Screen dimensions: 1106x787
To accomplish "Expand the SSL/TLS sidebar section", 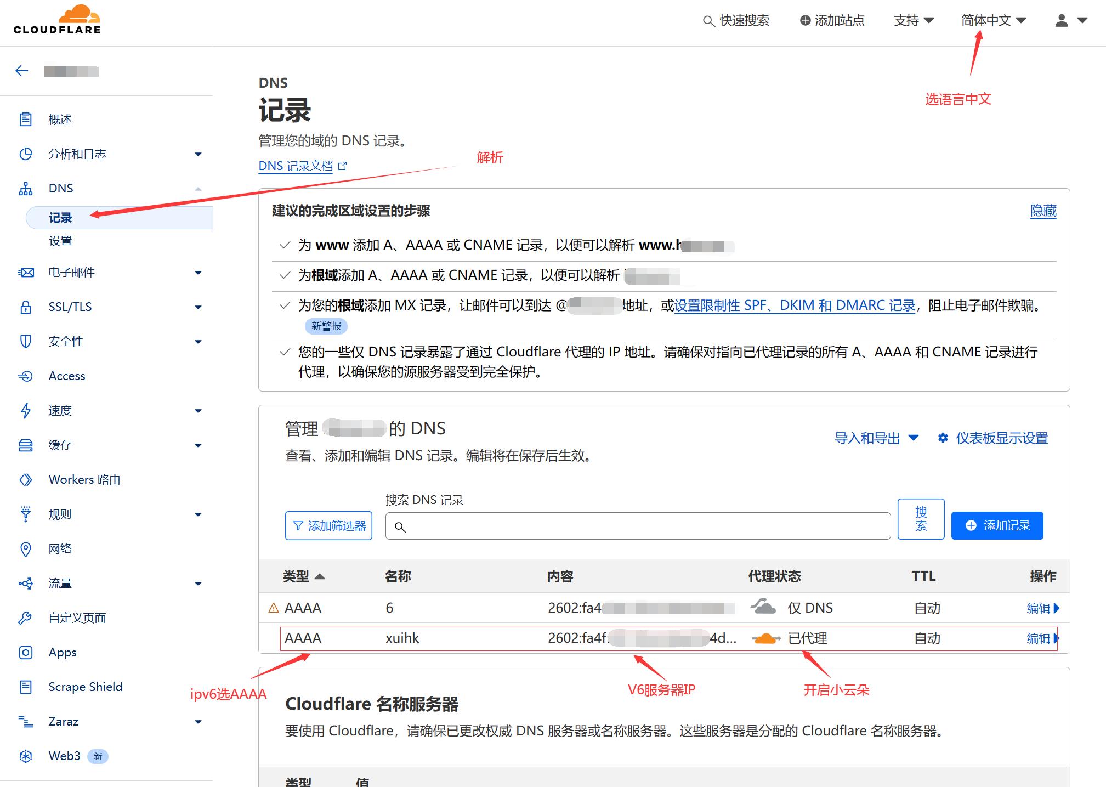I will click(198, 307).
